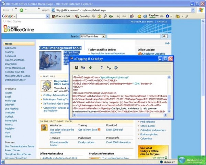This screenshot has height=165, width=206.
Task: Click the CodeSpy horizontal scroll right arrow
Action: point(165,115)
